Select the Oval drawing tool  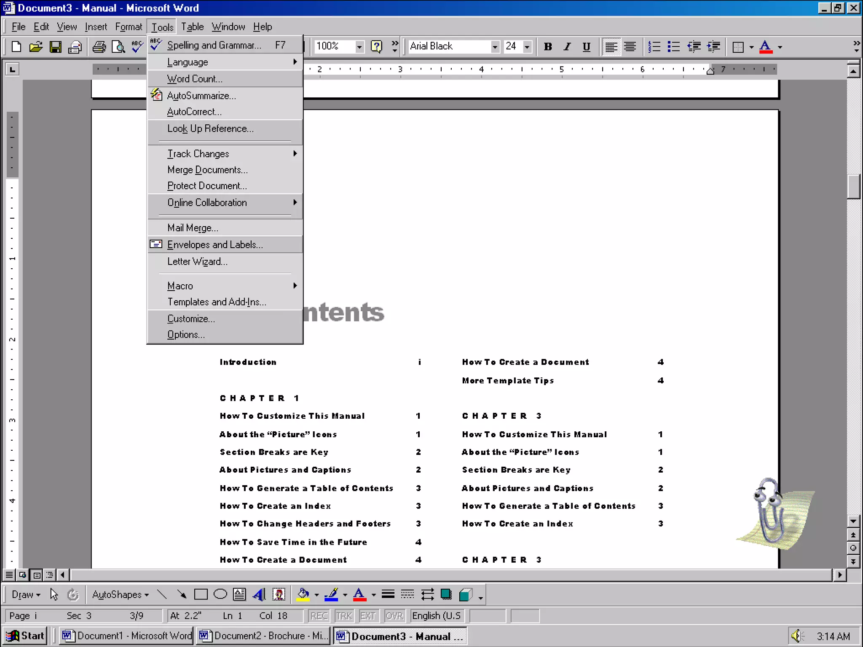(220, 594)
